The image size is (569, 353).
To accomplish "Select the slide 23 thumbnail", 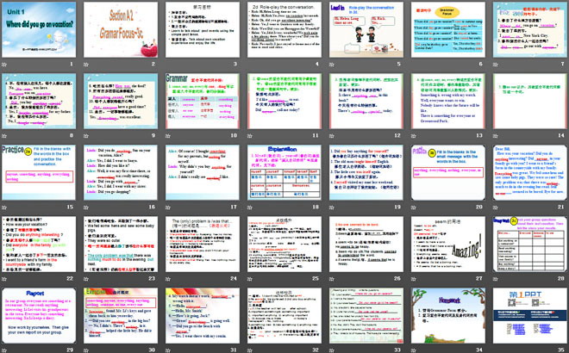I will click(121, 244).
